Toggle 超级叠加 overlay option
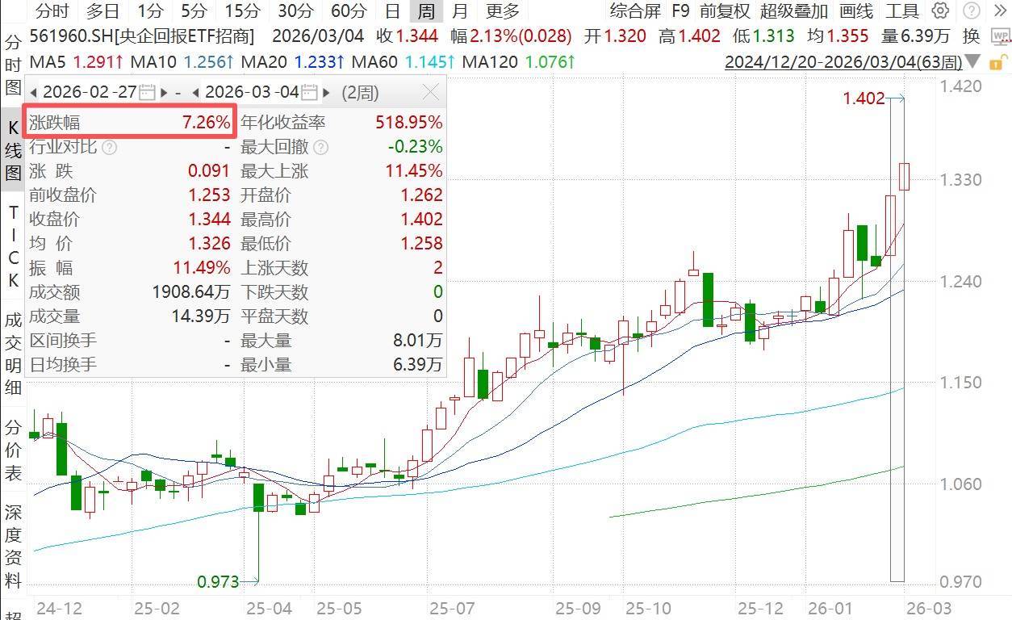This screenshot has height=620, width=1012. 793,10
